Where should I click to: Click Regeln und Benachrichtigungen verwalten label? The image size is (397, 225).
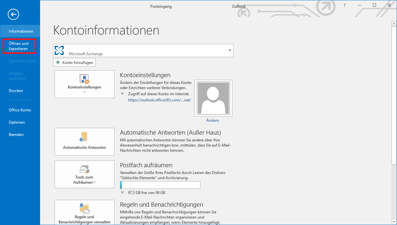coord(84,220)
